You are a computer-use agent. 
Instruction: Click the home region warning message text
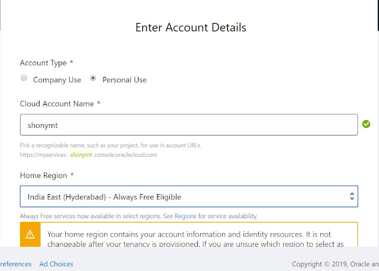tap(195, 240)
